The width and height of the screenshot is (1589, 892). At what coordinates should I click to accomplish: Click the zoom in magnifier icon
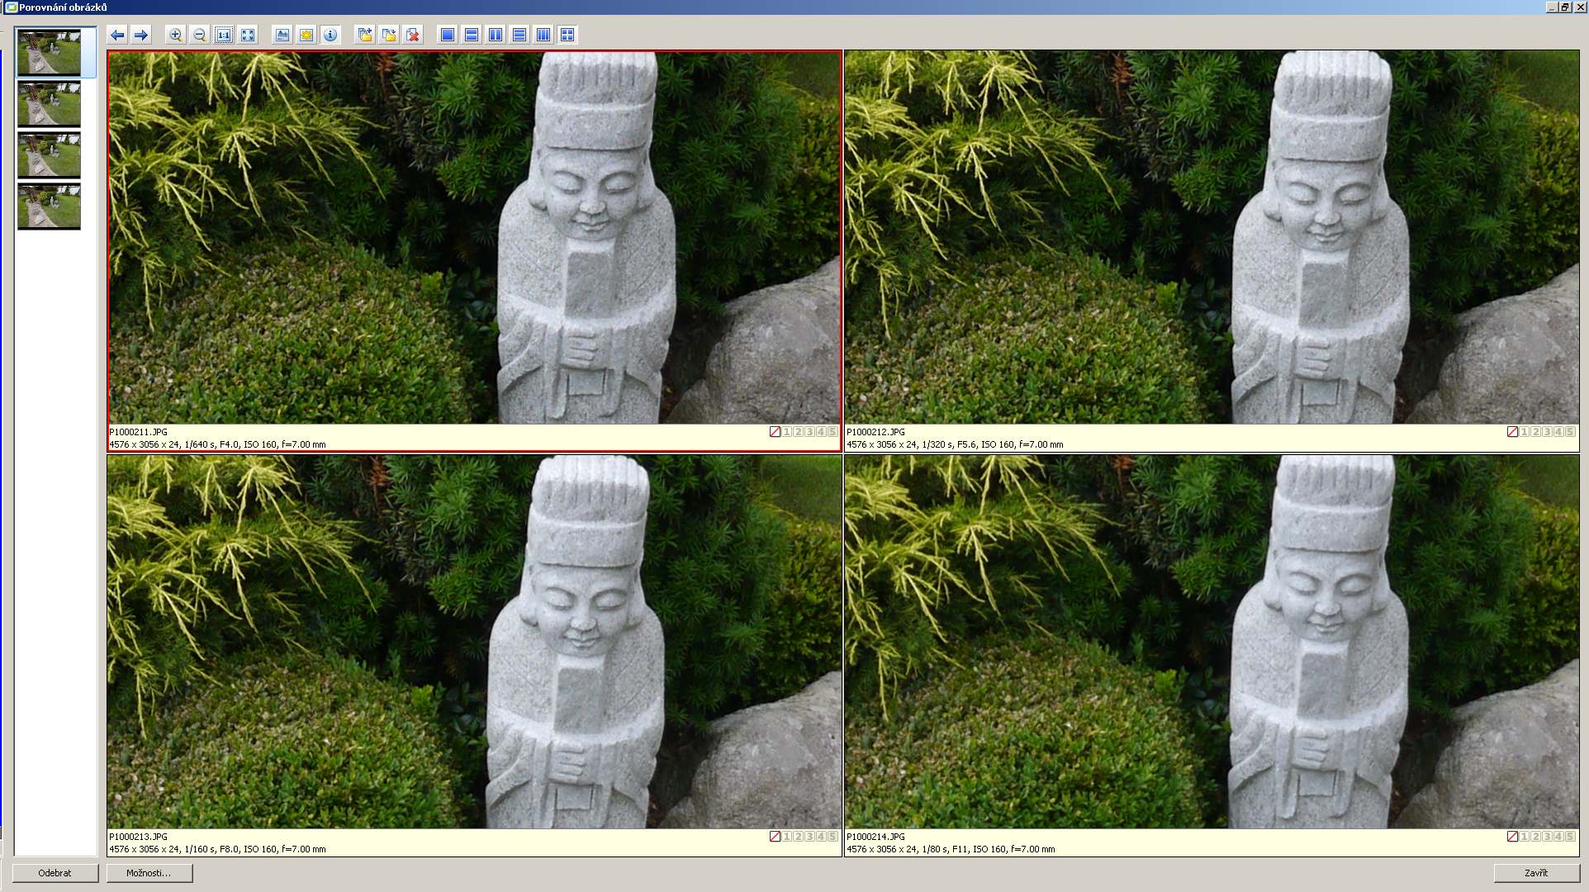point(175,35)
